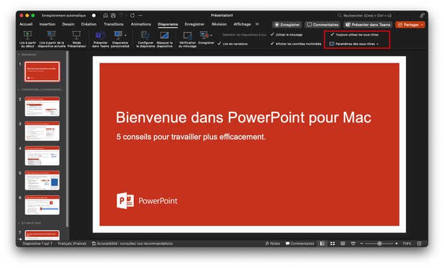Open the Accueil tab
Viewport: 444px width, 268px height.
pos(26,24)
